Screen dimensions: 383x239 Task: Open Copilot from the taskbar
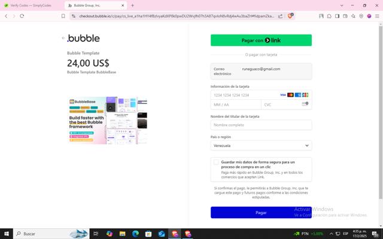click(x=110, y=234)
